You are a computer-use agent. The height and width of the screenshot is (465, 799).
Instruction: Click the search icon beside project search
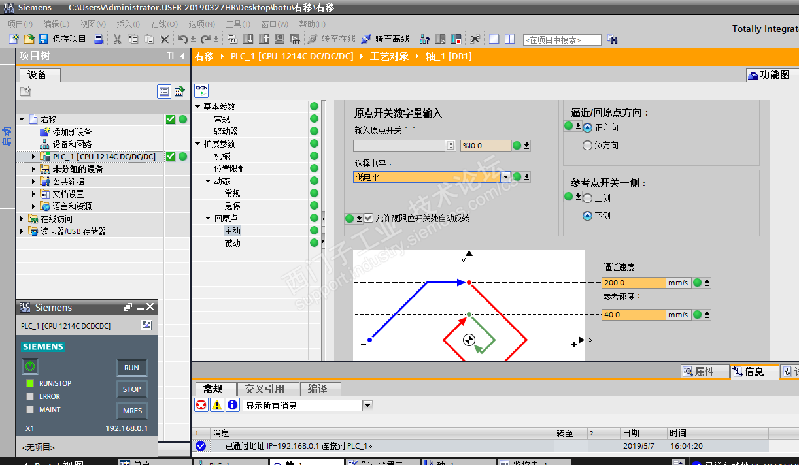613,39
